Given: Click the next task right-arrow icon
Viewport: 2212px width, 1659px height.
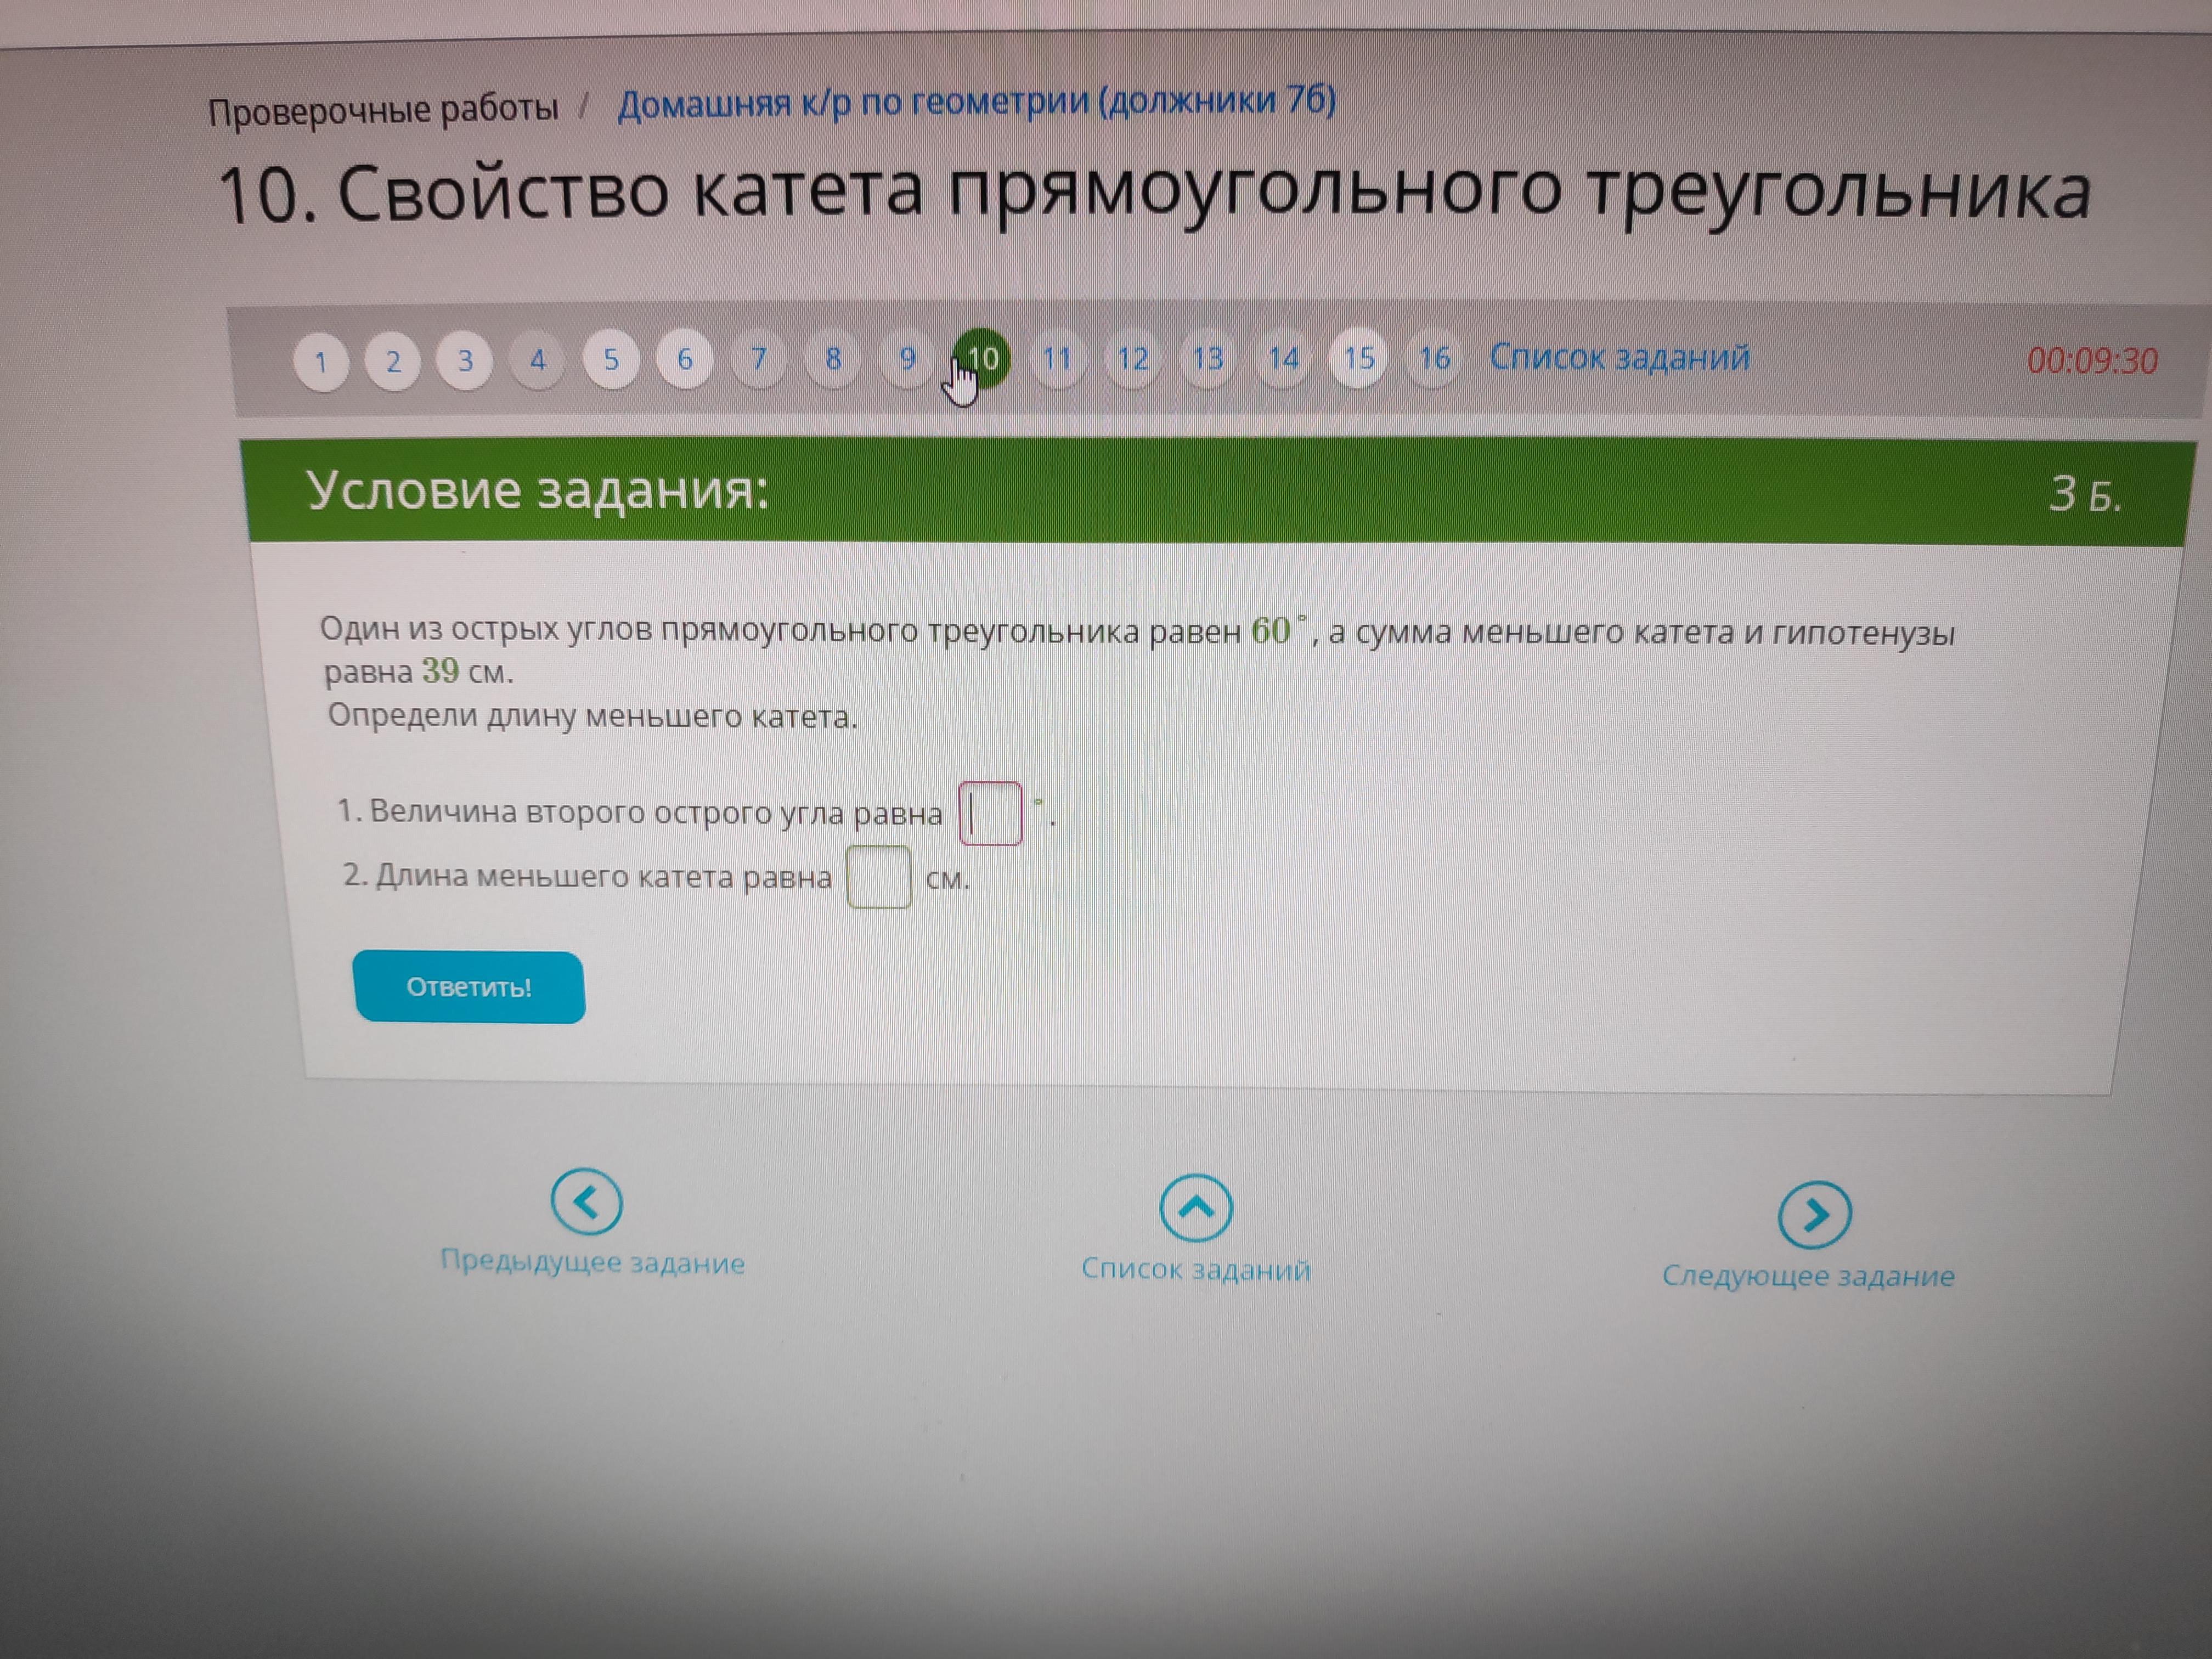Looking at the screenshot, I should coord(1815,1215).
